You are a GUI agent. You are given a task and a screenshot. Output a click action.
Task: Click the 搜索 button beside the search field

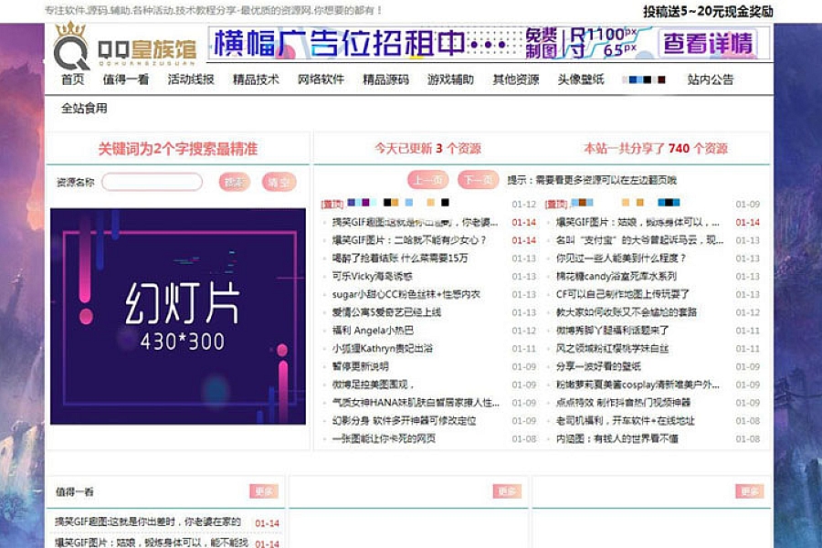click(x=235, y=182)
